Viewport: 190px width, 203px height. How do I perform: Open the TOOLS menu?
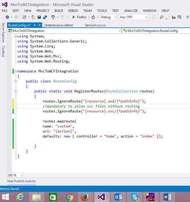(102, 11)
